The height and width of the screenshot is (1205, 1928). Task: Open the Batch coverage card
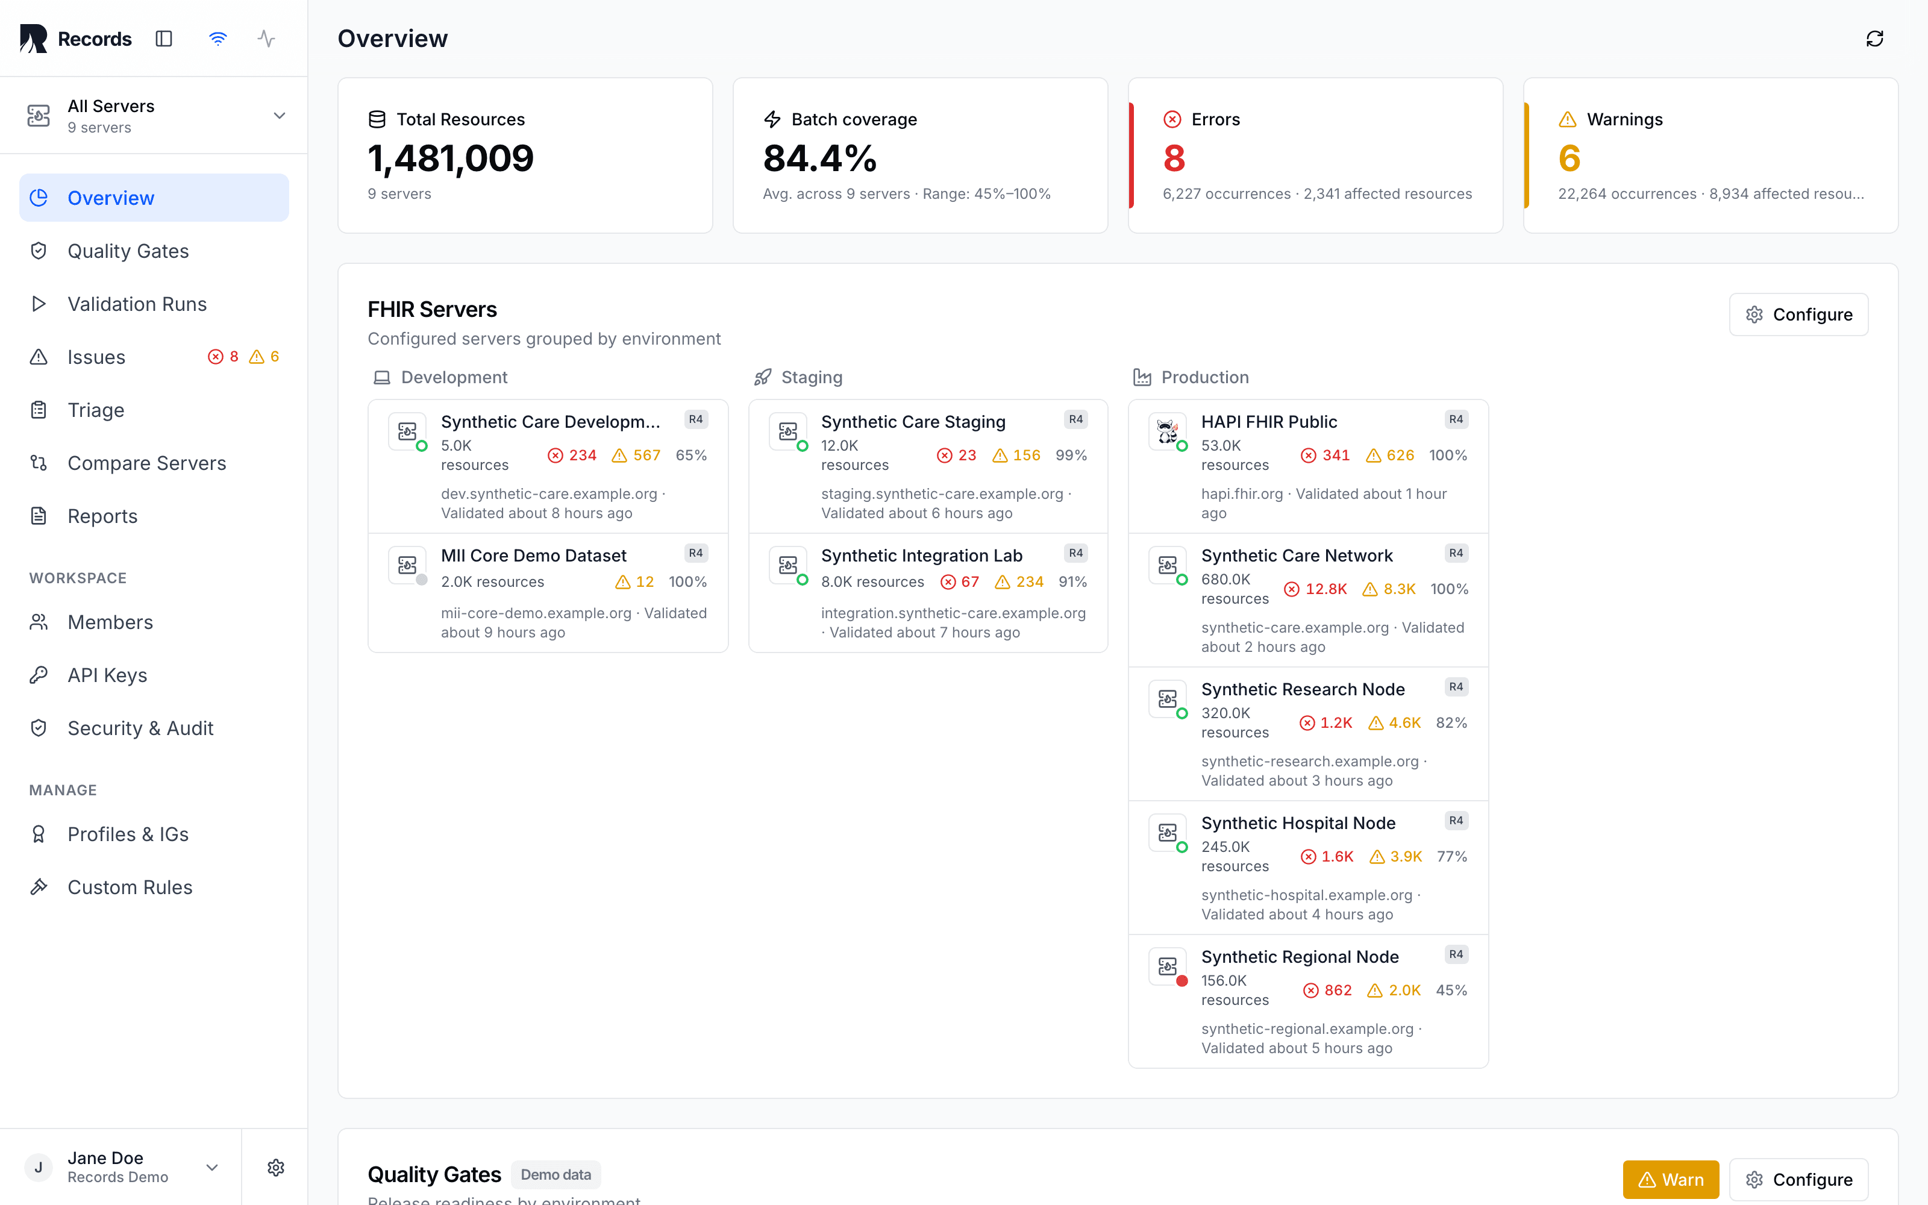coord(920,155)
